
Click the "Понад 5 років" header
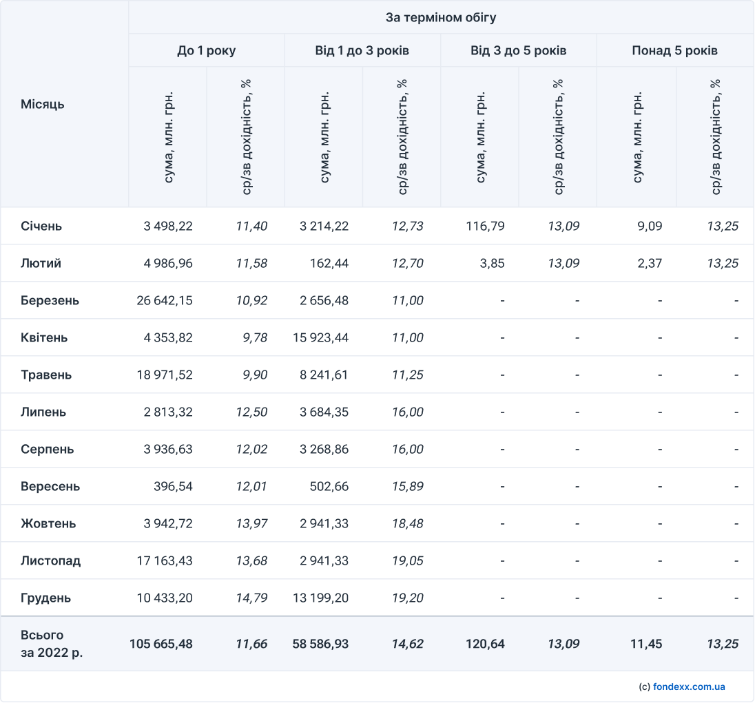(x=674, y=51)
